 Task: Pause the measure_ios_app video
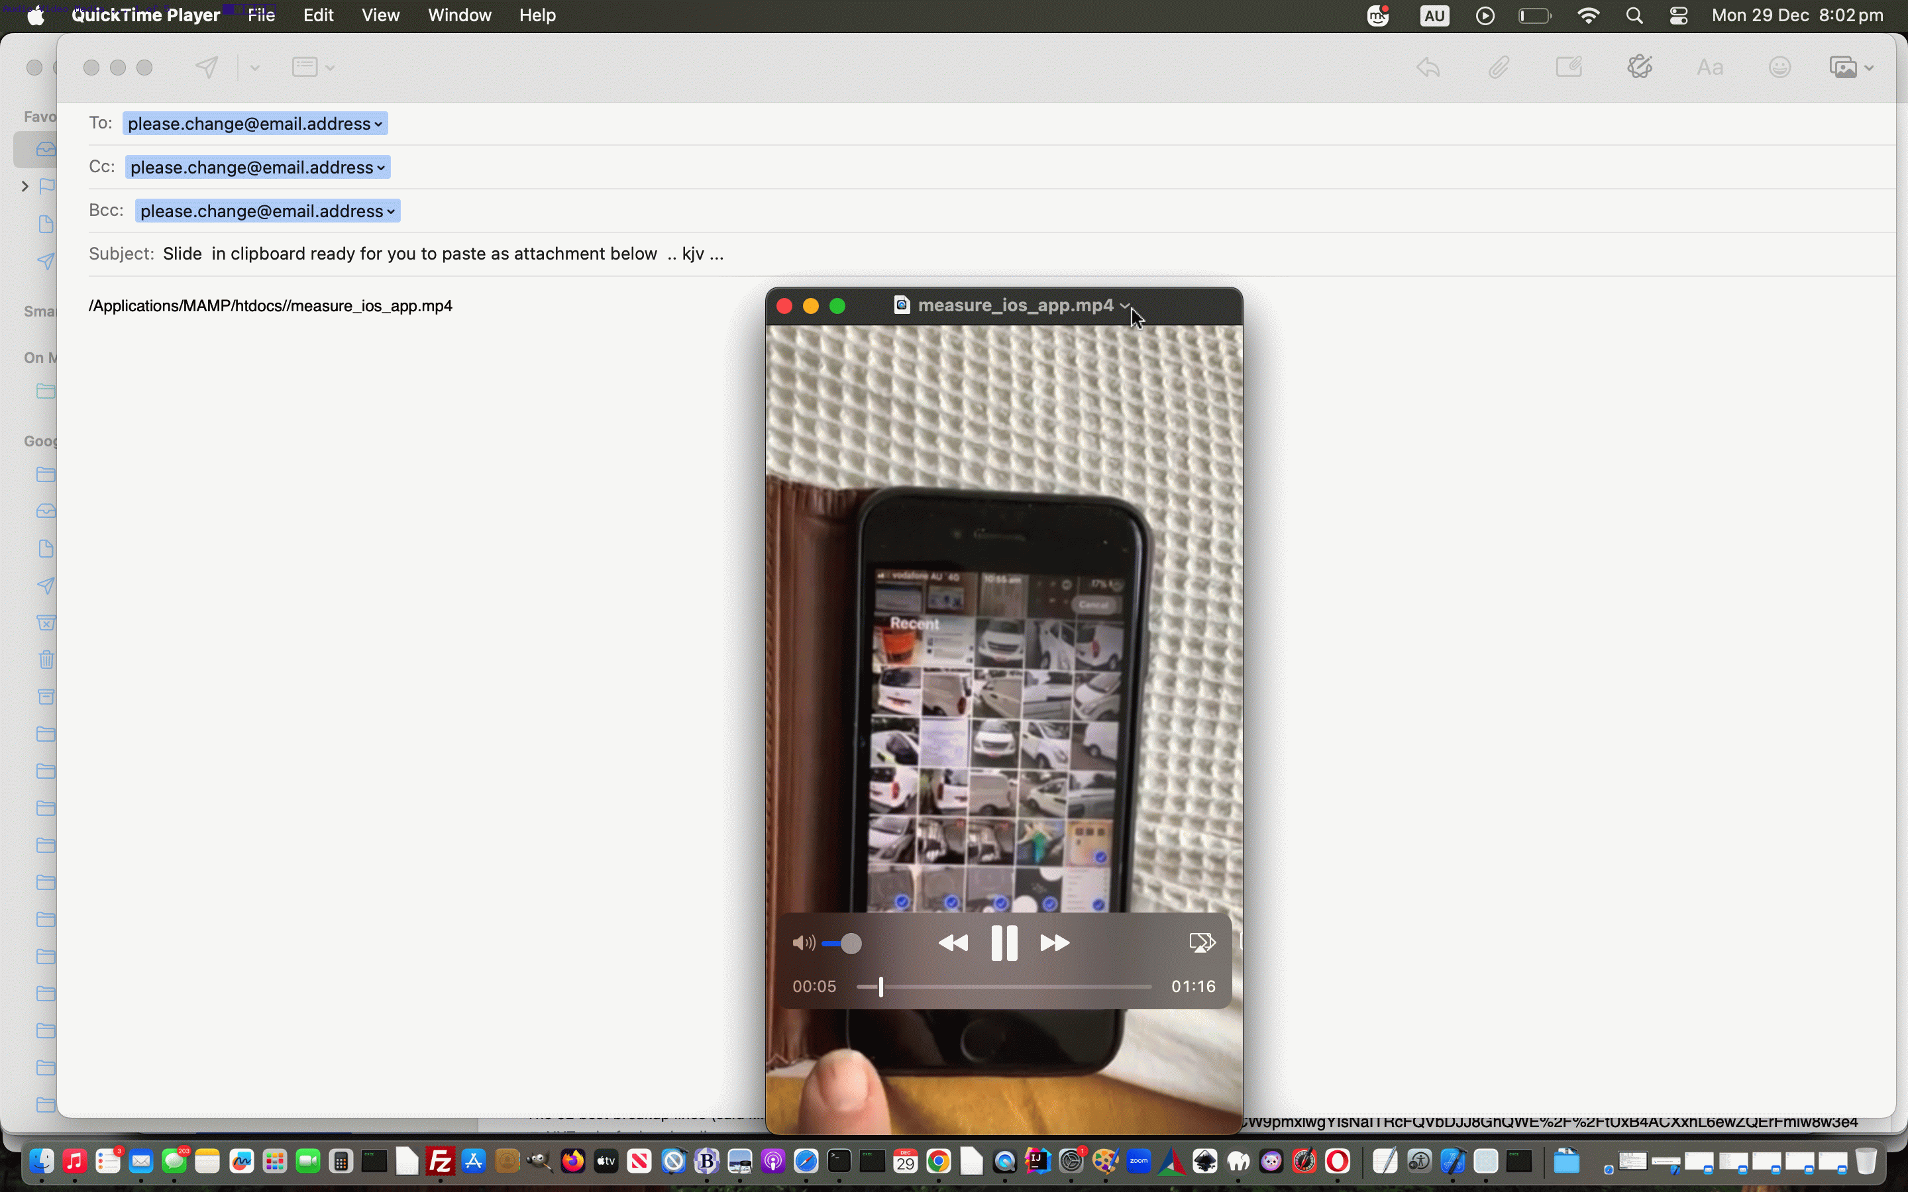coord(1004,942)
